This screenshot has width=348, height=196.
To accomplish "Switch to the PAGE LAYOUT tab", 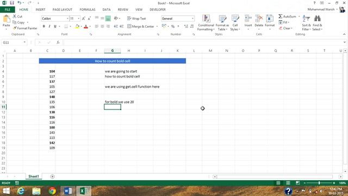I will (x=63, y=10).
